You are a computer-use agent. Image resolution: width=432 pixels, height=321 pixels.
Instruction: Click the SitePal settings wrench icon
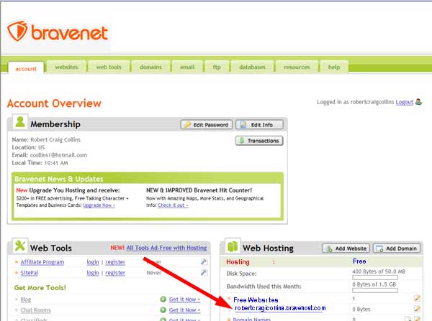(x=204, y=272)
